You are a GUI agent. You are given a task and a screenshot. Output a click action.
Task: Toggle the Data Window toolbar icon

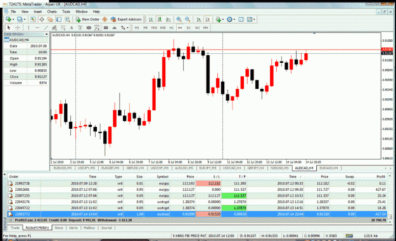point(42,19)
